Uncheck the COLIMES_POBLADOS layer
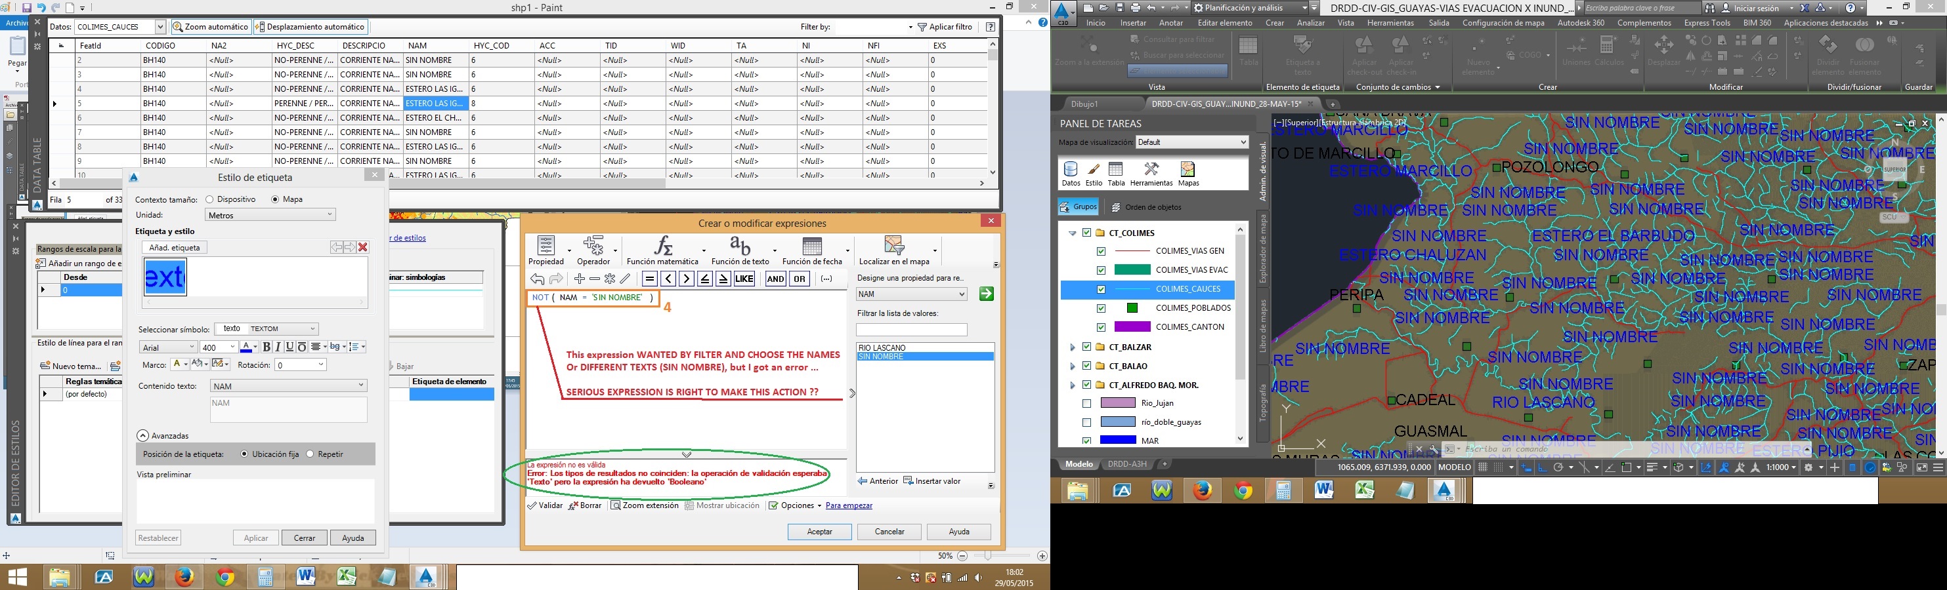1947x590 pixels. (x=1100, y=308)
